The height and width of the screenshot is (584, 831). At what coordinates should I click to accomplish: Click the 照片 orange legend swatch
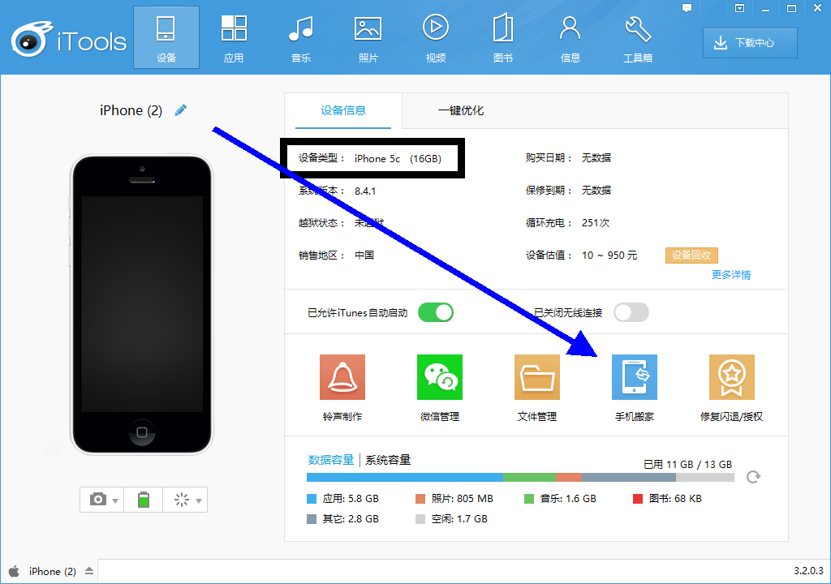[x=420, y=499]
